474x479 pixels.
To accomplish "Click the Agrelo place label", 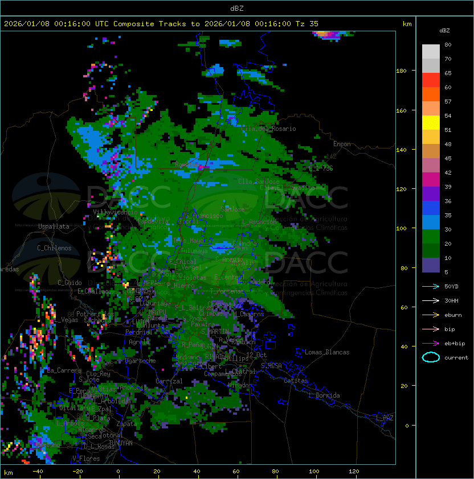I will 139,342.
